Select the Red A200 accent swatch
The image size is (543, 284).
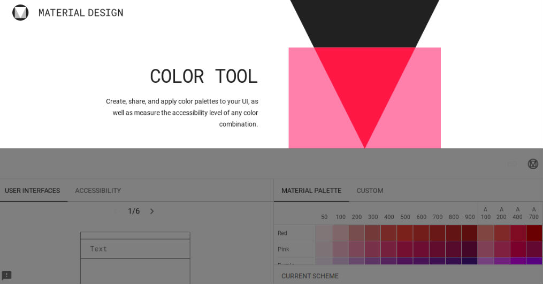[x=502, y=233]
